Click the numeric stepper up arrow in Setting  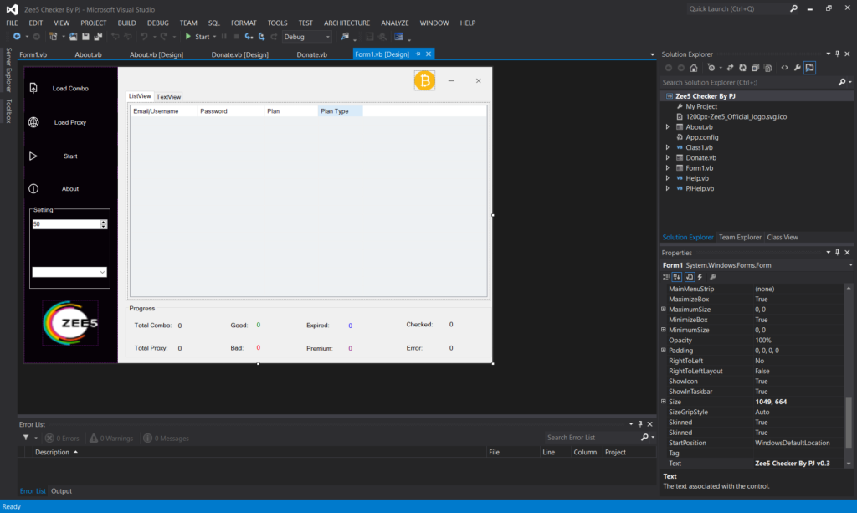click(x=103, y=222)
